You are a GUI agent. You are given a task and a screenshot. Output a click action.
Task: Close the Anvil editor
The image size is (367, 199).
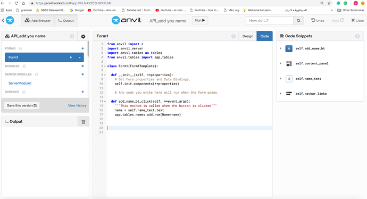tap(357, 20)
